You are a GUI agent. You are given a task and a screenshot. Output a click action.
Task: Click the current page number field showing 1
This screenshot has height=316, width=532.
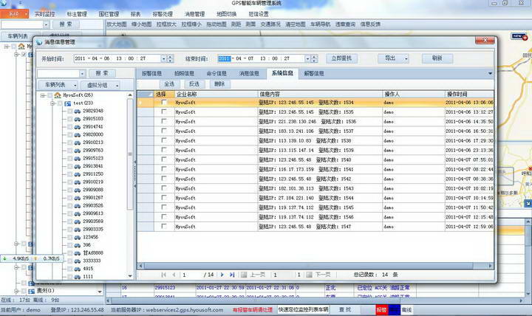(x=191, y=275)
